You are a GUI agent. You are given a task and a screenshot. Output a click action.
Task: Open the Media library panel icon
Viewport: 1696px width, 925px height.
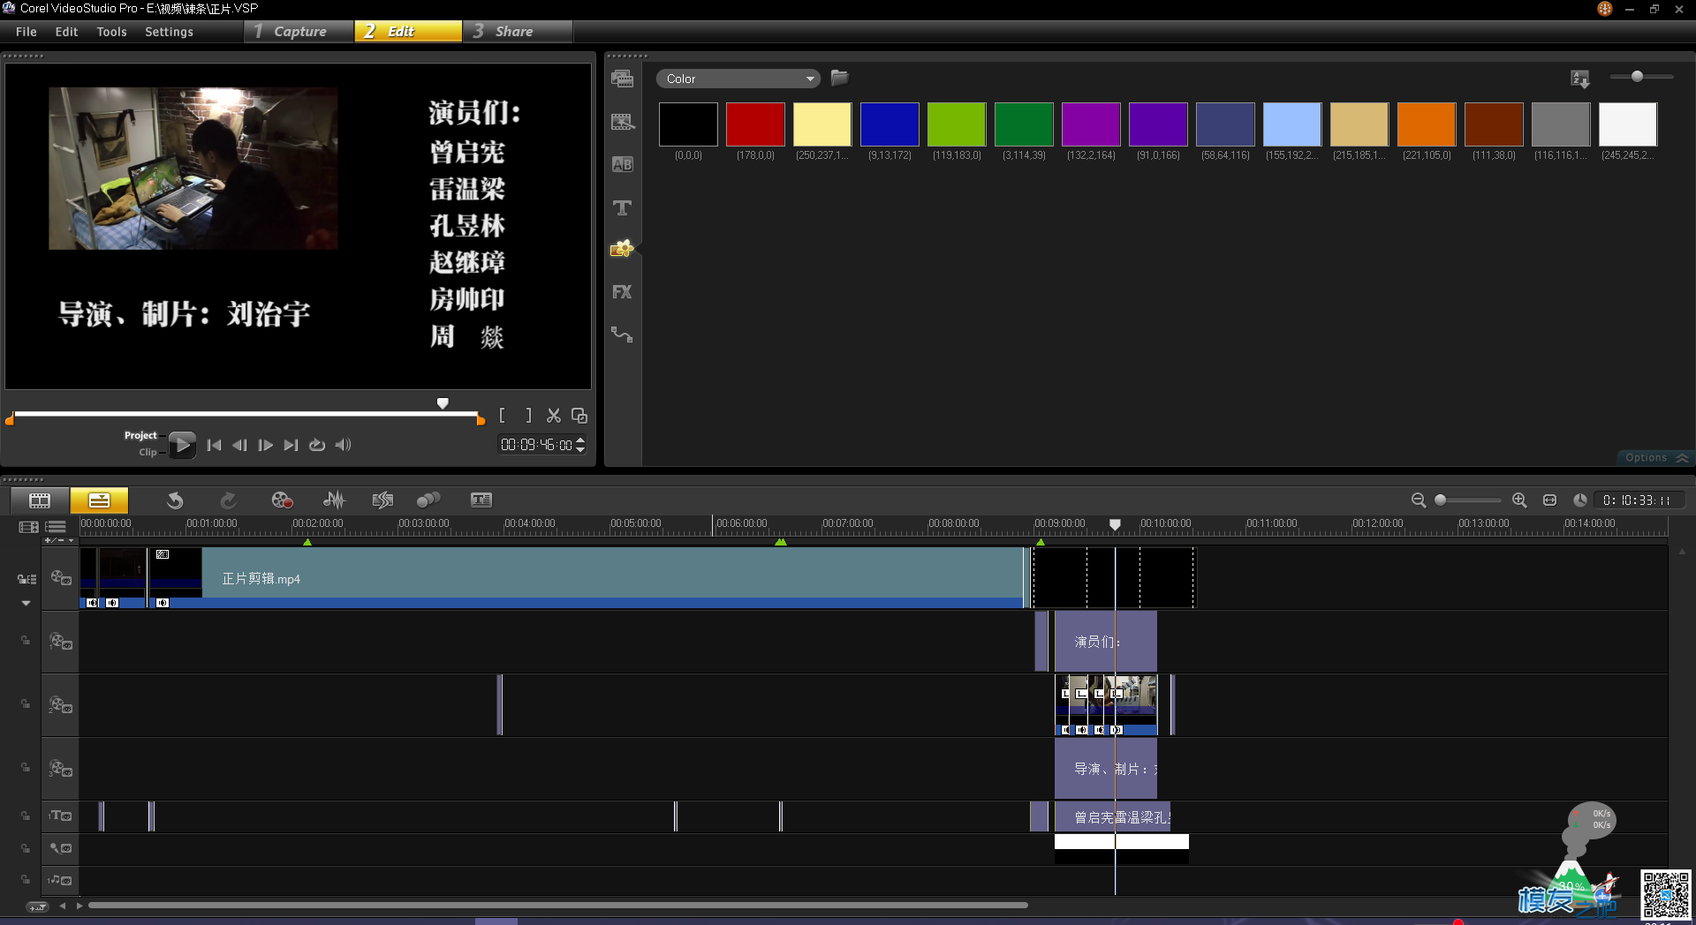tap(622, 79)
